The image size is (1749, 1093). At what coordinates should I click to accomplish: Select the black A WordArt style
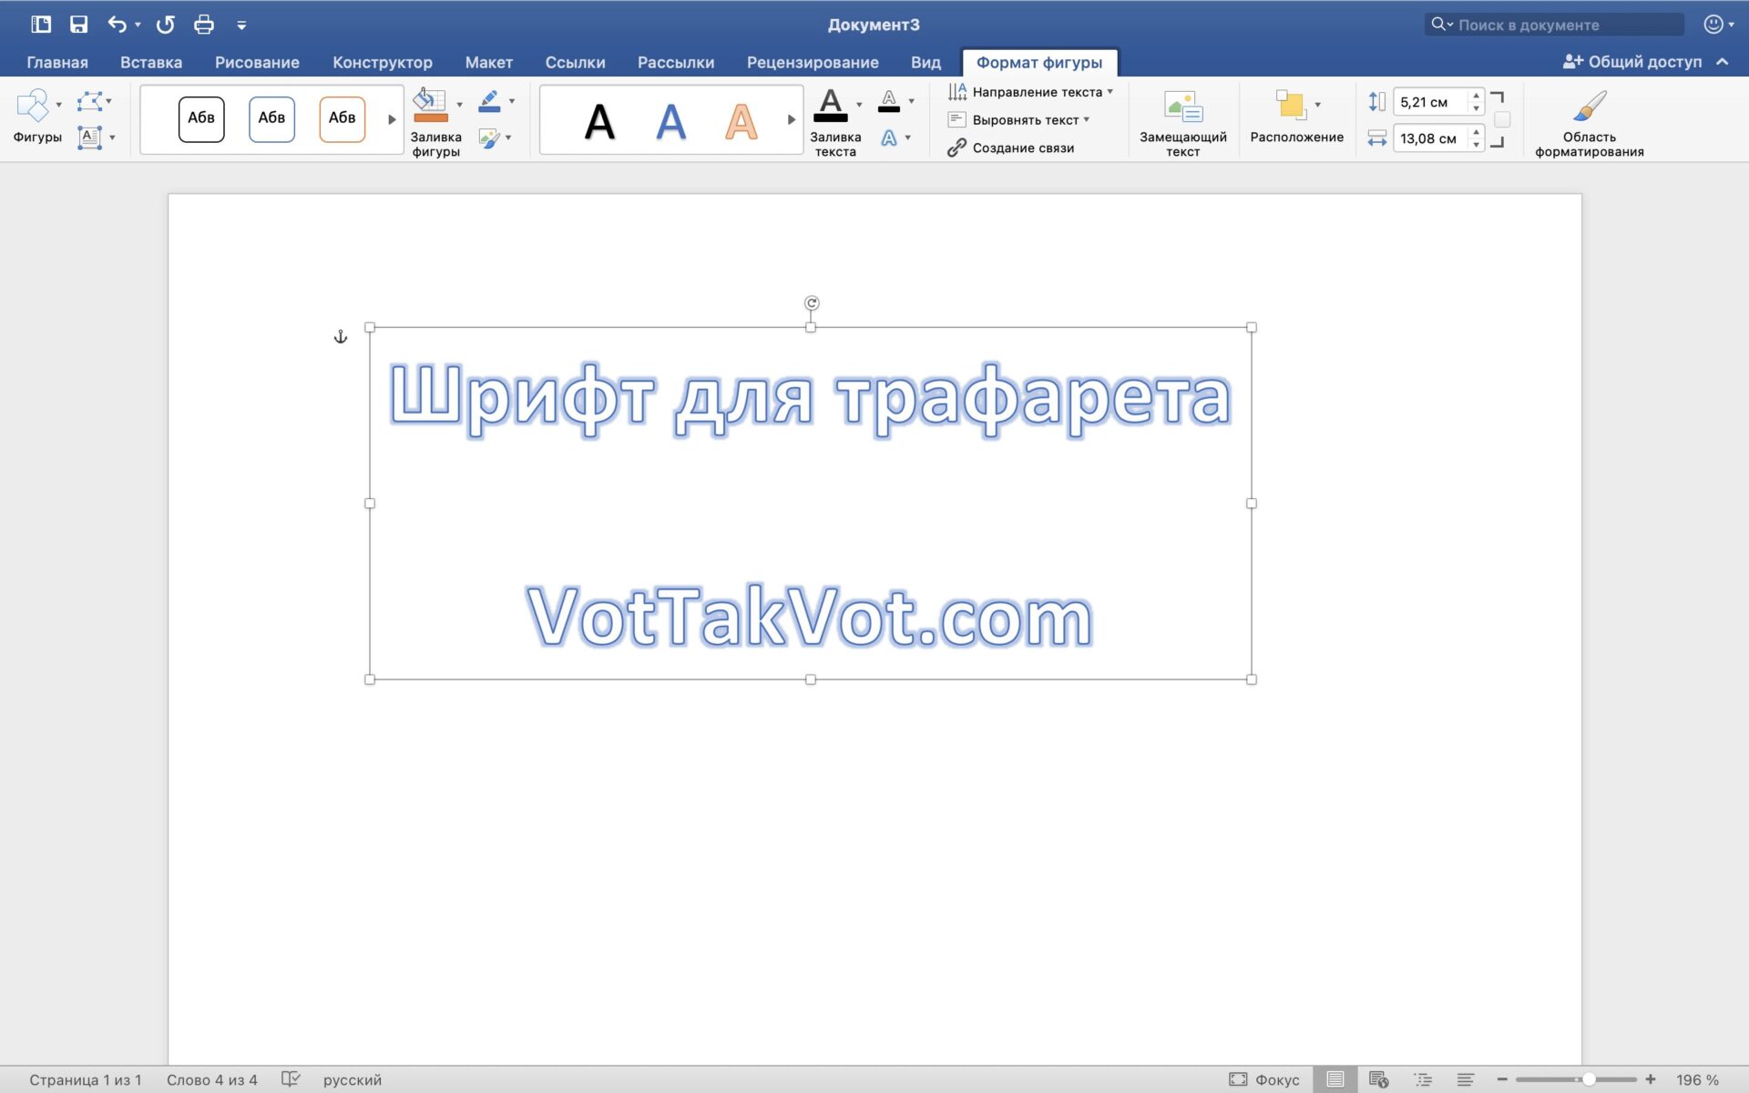point(599,121)
